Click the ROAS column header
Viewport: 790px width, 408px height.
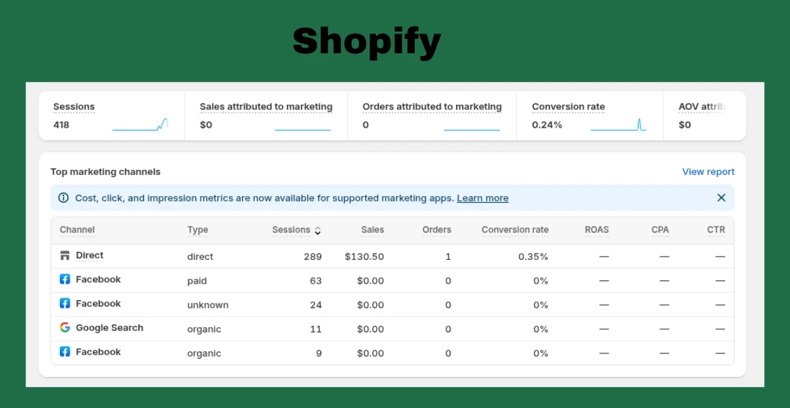[596, 230]
